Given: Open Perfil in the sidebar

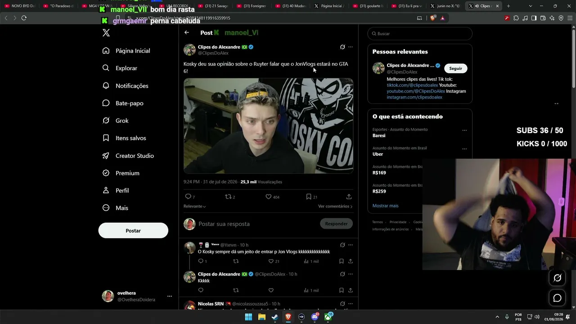Looking at the screenshot, I should [x=116, y=190].
